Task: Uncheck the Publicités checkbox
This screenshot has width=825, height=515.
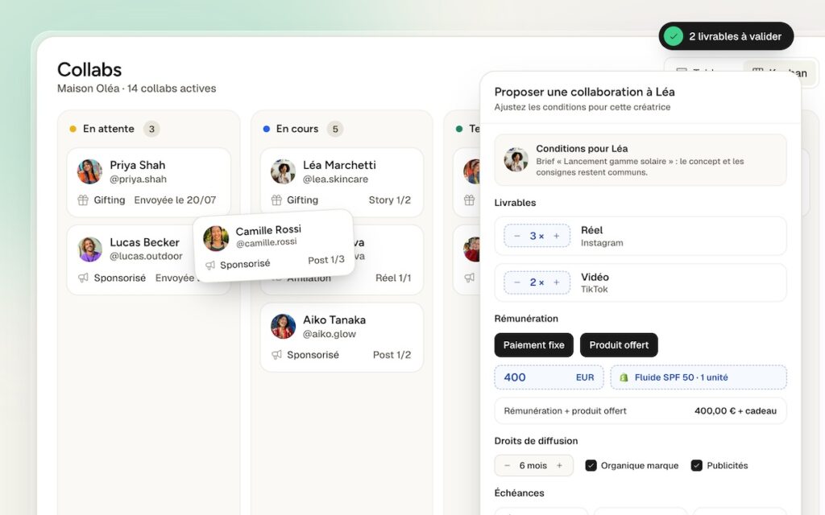Action: click(x=697, y=466)
